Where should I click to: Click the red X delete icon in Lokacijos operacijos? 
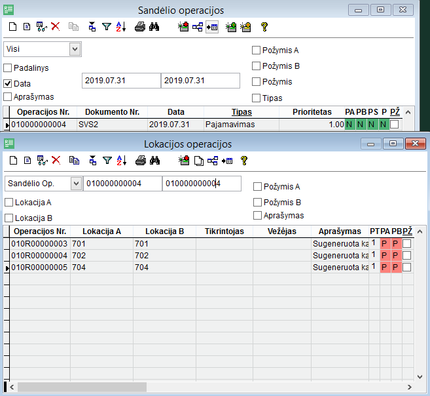tap(56, 160)
